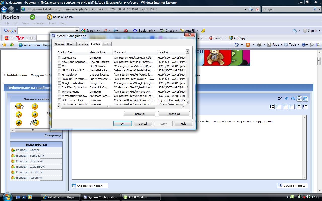Open the Bookmarks star icon in the Google toolbar
The width and height of the screenshot is (322, 201).
click(x=135, y=30)
